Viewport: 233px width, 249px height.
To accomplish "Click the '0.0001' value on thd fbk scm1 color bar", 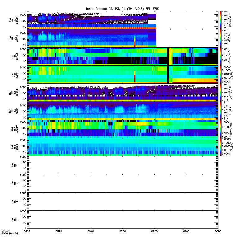I will coord(226,153).
